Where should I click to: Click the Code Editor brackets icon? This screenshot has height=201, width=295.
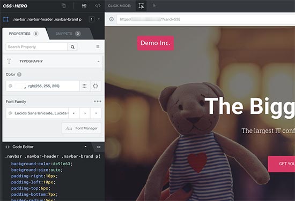point(8,147)
